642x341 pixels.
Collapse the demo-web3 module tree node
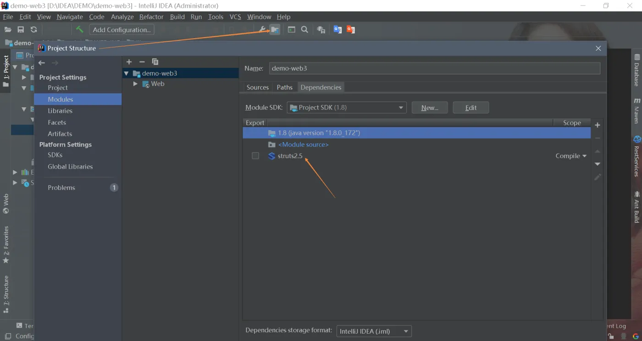pyautogui.click(x=126, y=73)
